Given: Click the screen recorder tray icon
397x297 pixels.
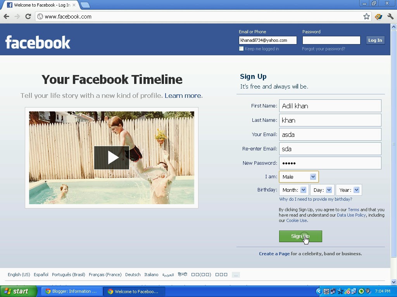Looking at the screenshot, I should 326,292.
